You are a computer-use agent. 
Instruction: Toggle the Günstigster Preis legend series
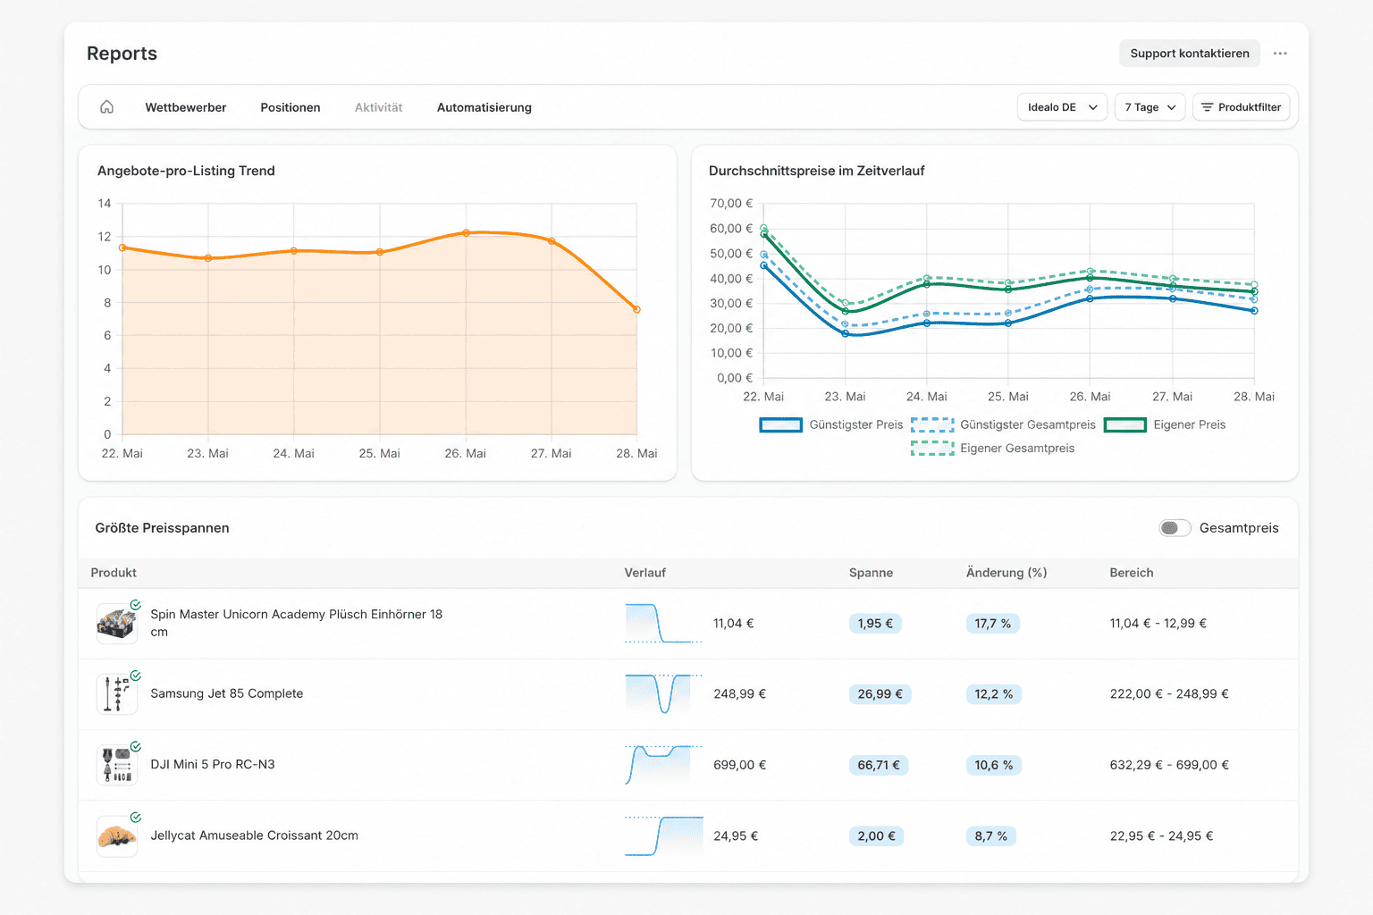pyautogui.click(x=831, y=424)
